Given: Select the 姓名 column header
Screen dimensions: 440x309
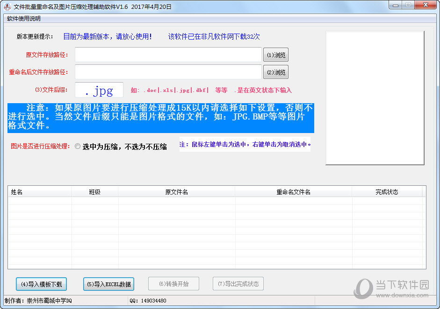Looking at the screenshot, I should click(x=39, y=192).
